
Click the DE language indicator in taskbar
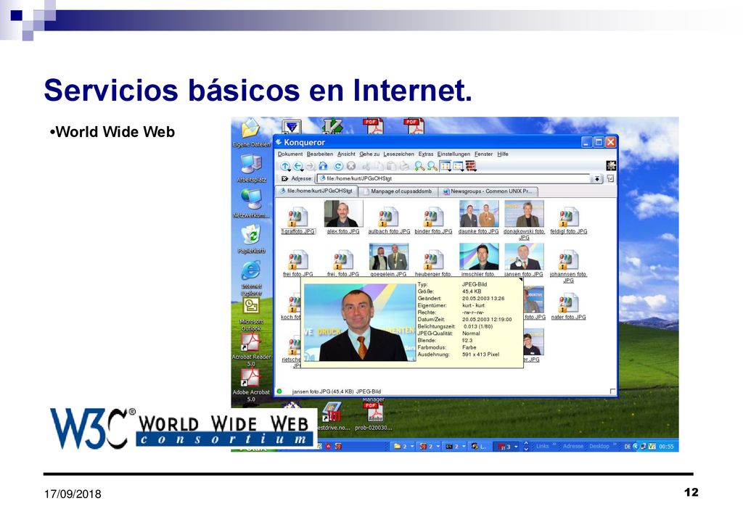pyautogui.click(x=628, y=447)
